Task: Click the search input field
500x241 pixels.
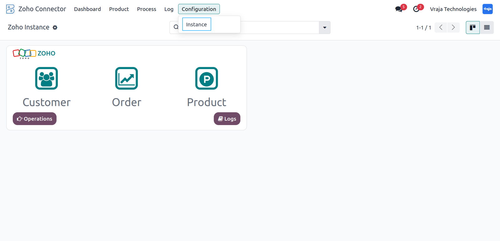Action: tap(280, 28)
